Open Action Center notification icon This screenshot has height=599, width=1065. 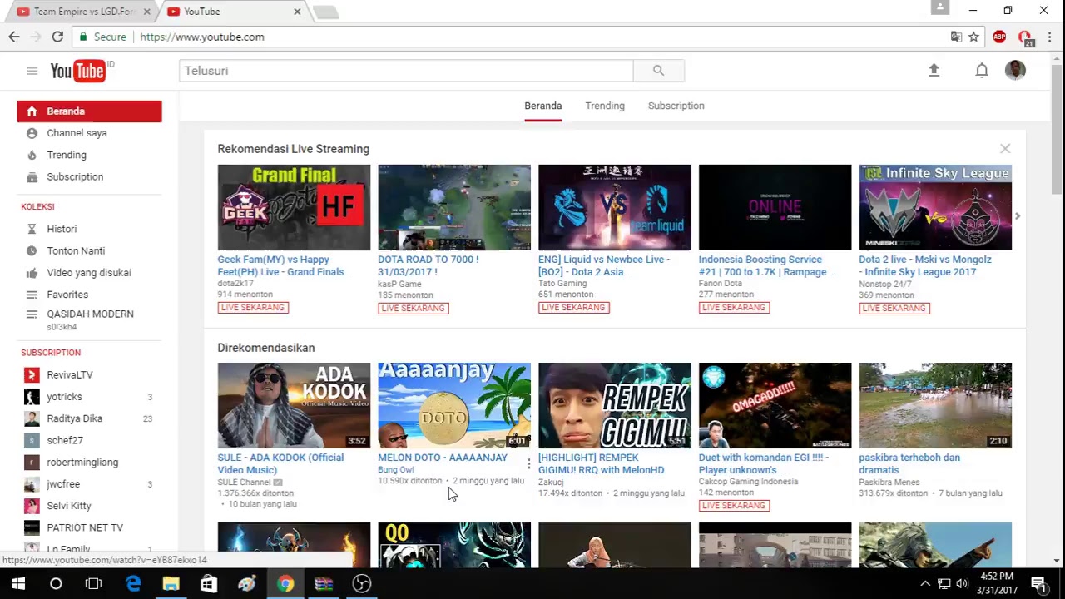click(1038, 584)
